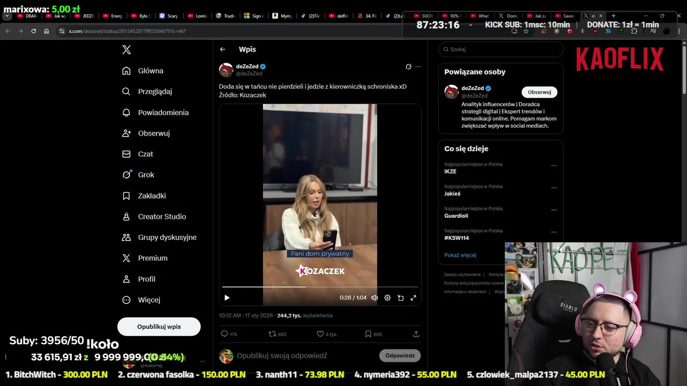Click Grok explain icon on post

click(408, 67)
